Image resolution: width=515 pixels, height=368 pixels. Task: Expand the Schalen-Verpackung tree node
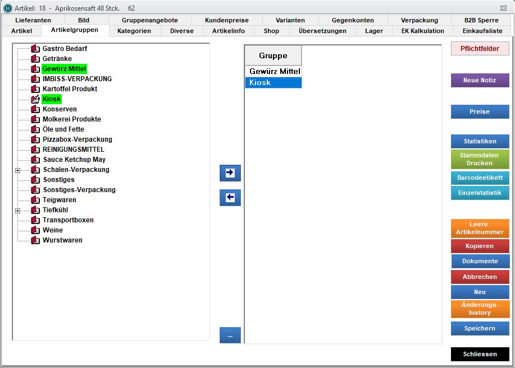[17, 170]
